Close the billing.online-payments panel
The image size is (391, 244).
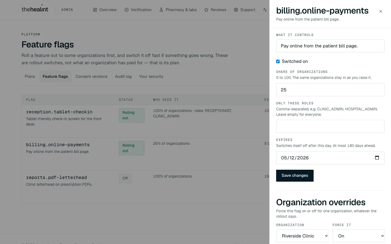[x=381, y=11]
